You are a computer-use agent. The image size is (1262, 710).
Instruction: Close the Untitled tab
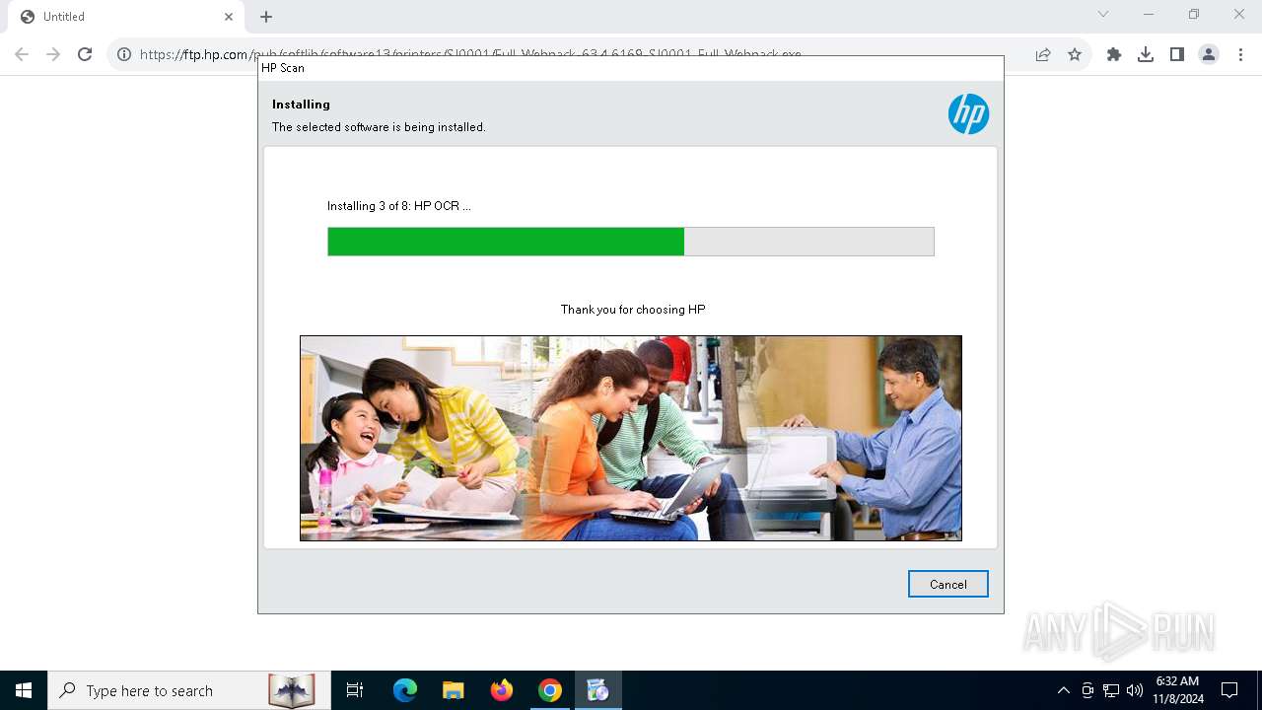229,17
